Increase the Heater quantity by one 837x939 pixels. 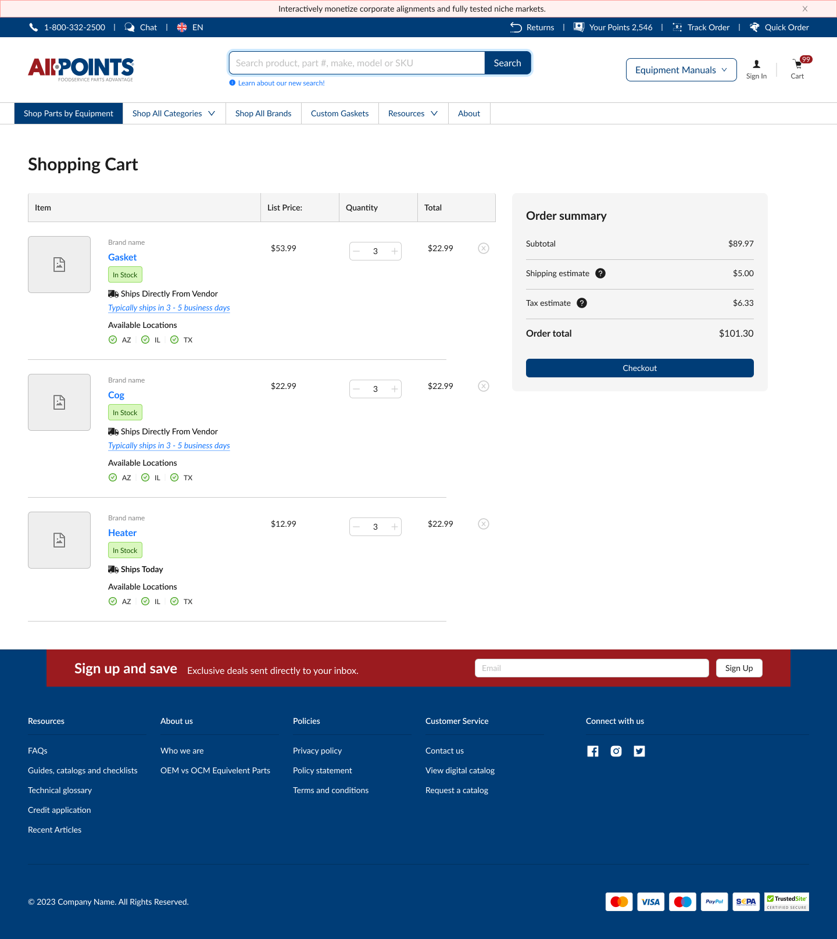pos(394,527)
